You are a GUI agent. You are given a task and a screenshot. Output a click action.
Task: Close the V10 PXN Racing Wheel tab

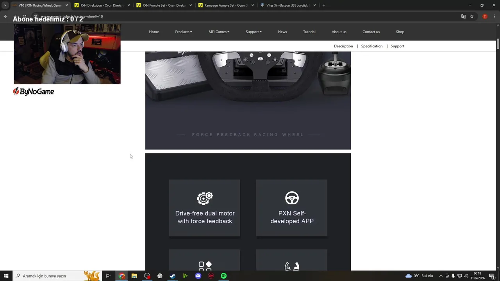click(x=66, y=5)
